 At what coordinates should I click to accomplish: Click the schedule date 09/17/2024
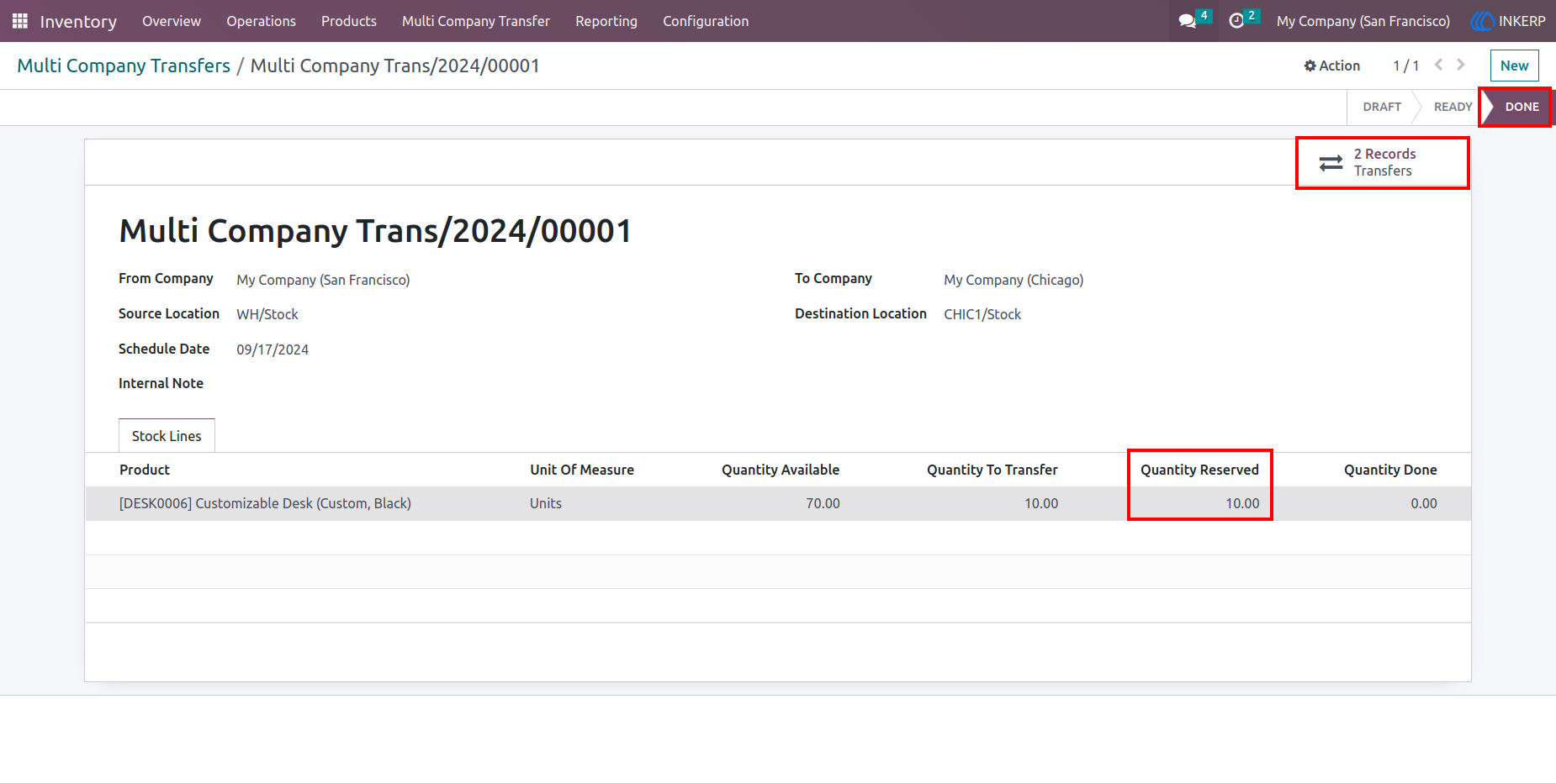click(273, 349)
